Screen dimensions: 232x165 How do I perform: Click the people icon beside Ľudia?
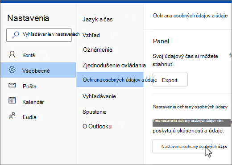12,115
